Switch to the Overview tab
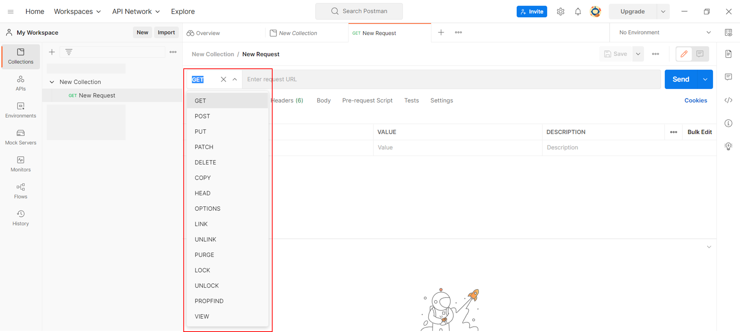This screenshot has width=740, height=332. click(x=203, y=33)
